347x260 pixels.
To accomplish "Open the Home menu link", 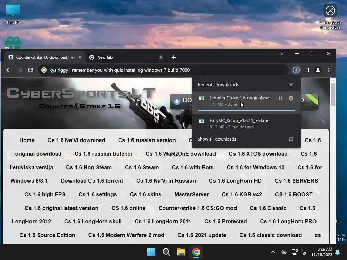I will click(27, 140).
